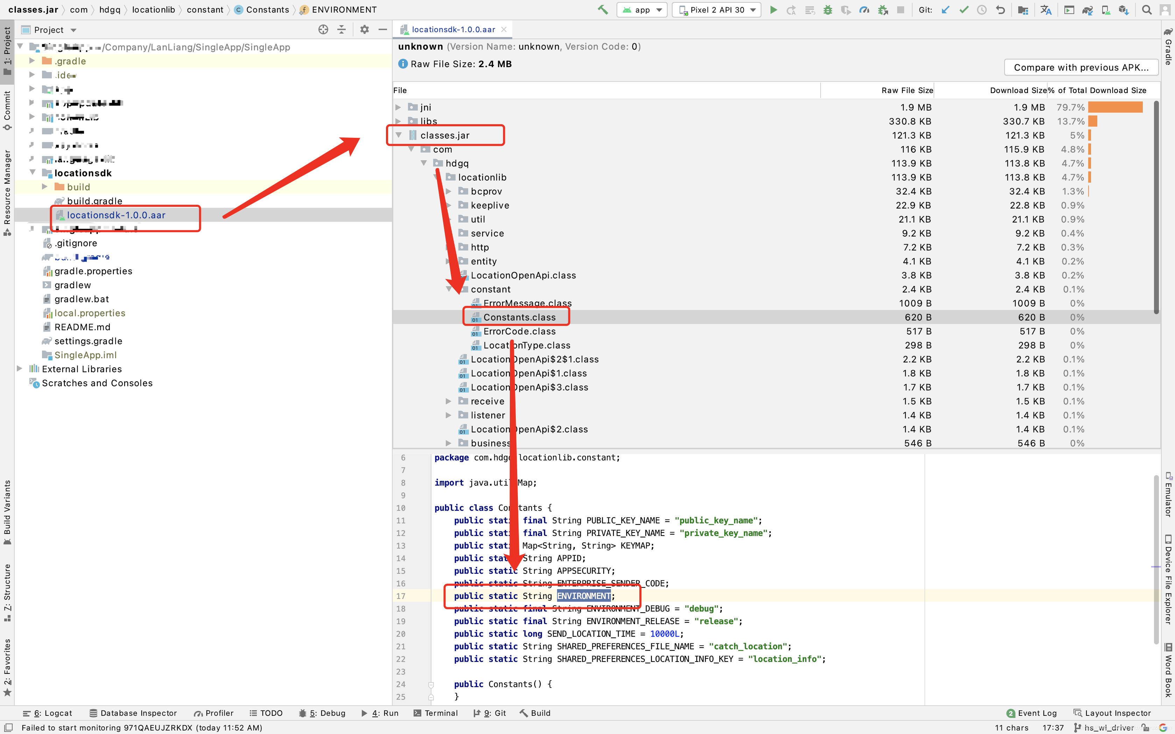Image resolution: width=1175 pixels, height=734 pixels.
Task: Open SDK Manager icon
Action: click(x=1124, y=10)
